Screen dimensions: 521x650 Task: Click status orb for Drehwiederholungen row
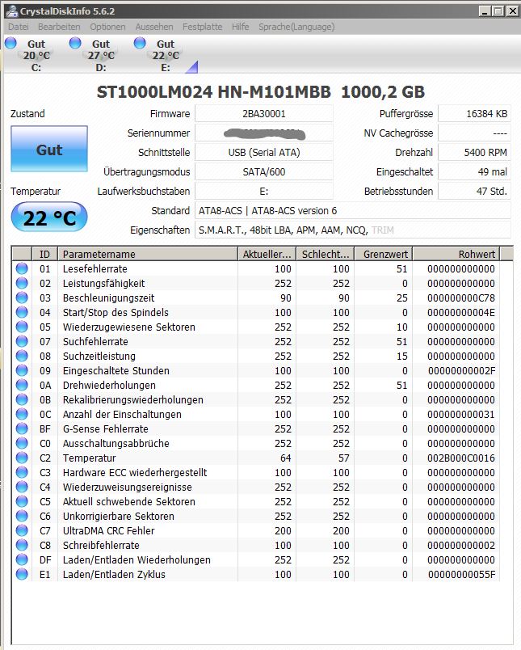point(22,385)
